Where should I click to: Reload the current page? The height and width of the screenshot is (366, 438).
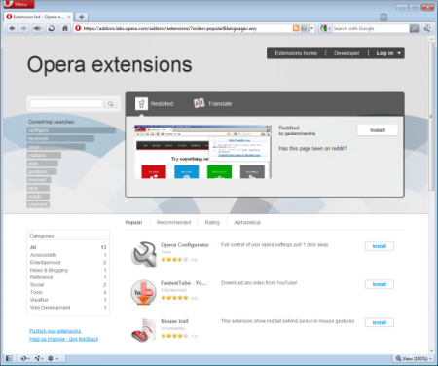[x=52, y=28]
